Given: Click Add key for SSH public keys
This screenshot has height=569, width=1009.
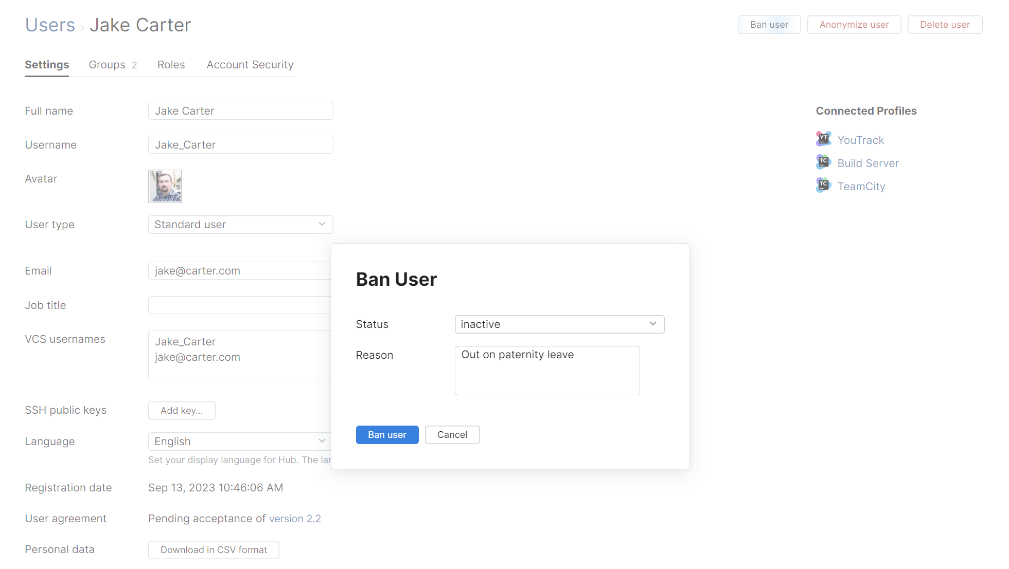Looking at the screenshot, I should pos(182,410).
